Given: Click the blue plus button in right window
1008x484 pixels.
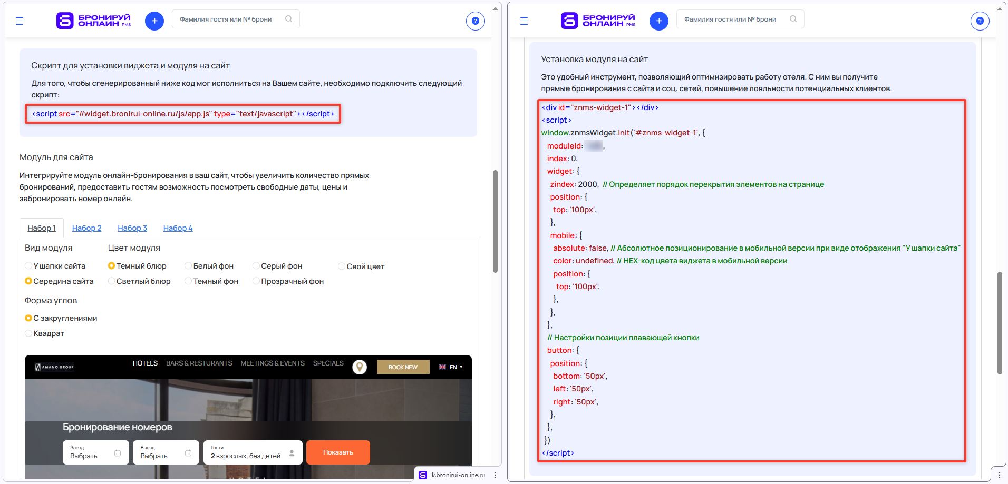Looking at the screenshot, I should point(658,21).
